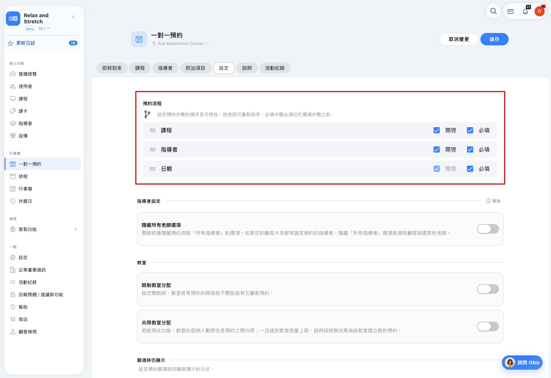Open the 幫助 link in 指導者設定

493,201
